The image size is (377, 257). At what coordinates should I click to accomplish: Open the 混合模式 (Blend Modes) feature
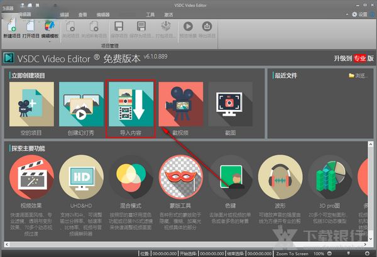pos(131,178)
